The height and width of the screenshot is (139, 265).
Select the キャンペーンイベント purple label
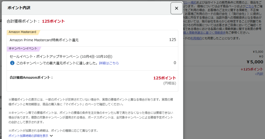[23, 48]
